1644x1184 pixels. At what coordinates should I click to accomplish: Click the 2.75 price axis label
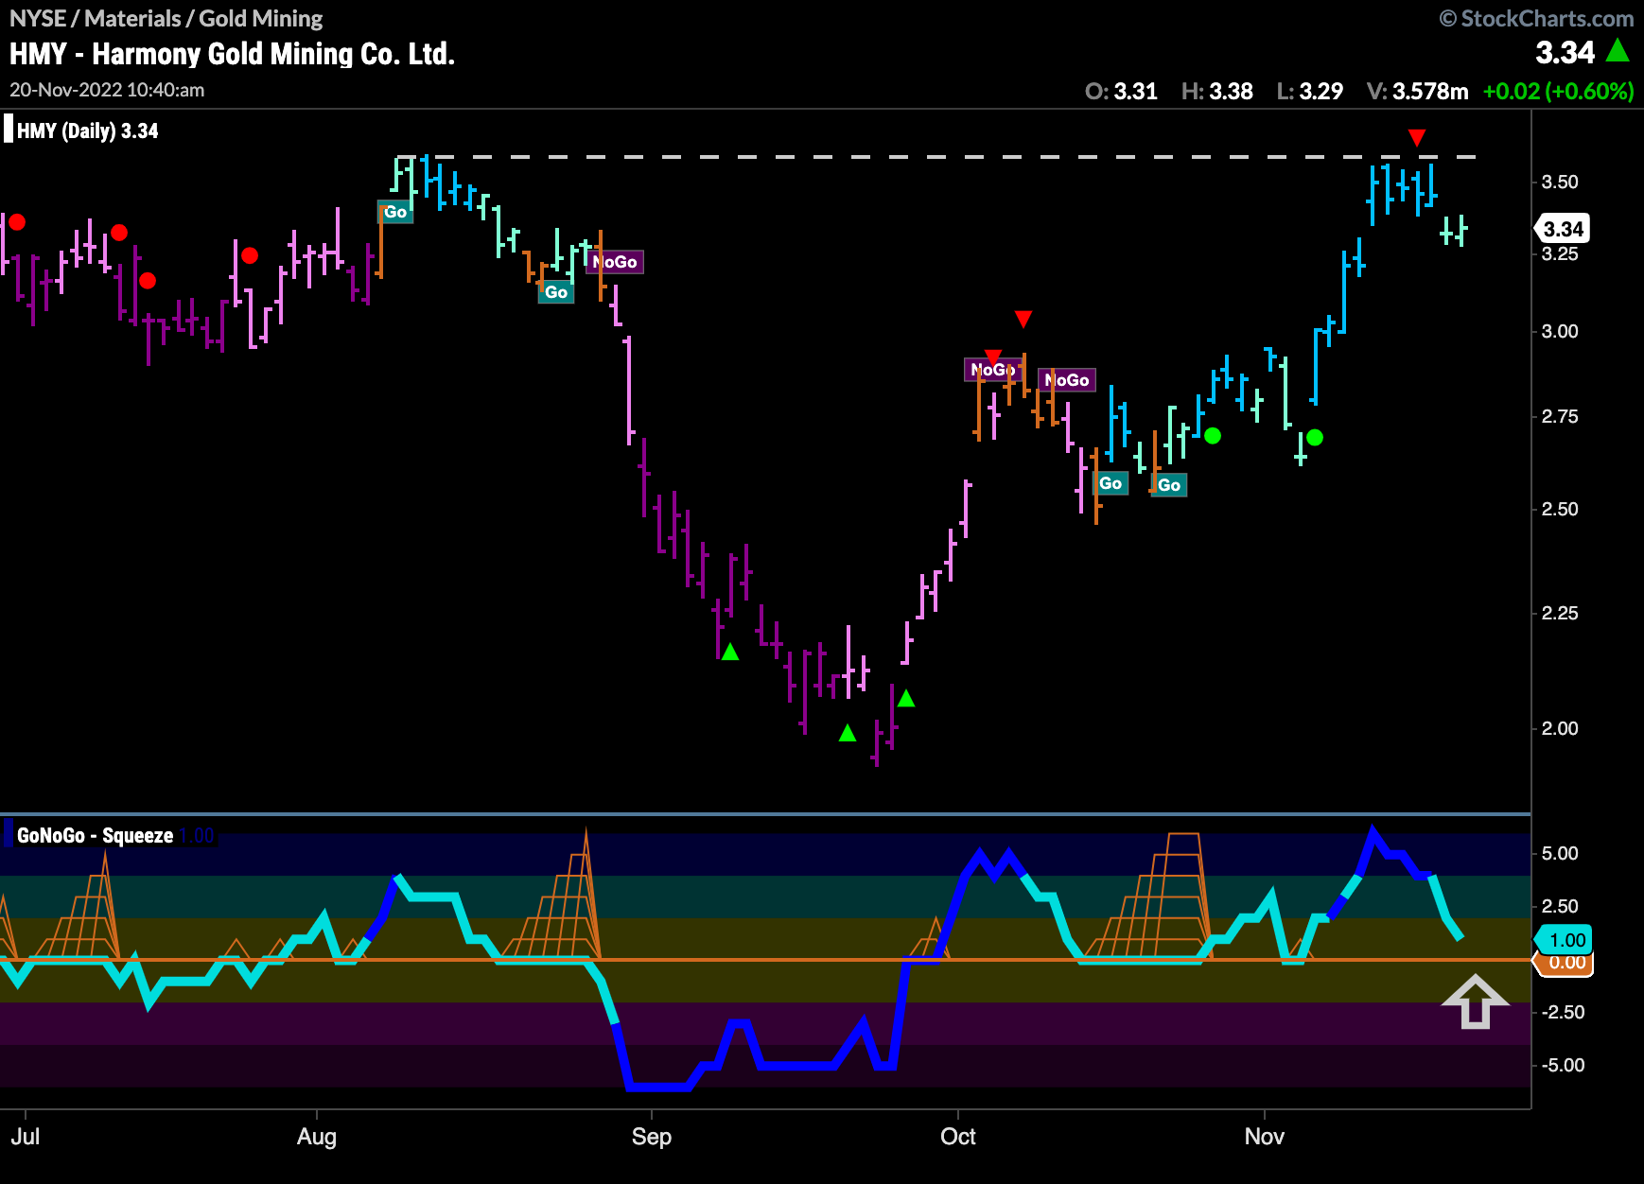tap(1560, 416)
